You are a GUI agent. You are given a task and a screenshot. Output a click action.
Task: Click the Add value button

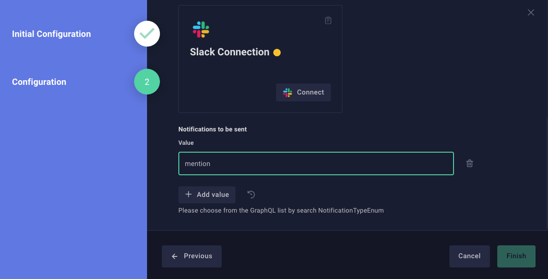tap(207, 195)
